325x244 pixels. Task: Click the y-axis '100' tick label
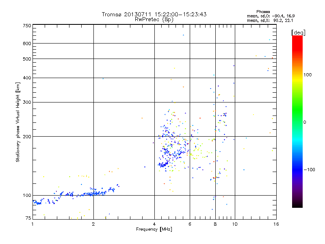point(27,195)
